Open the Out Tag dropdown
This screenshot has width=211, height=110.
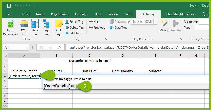(x=59, y=28)
